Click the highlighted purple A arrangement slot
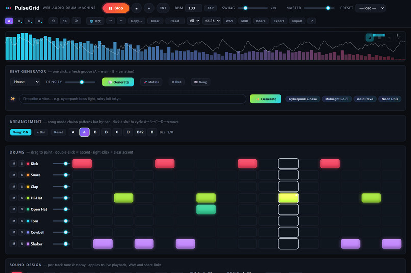Viewport: 411px width, 273px height. pyautogui.click(x=84, y=132)
